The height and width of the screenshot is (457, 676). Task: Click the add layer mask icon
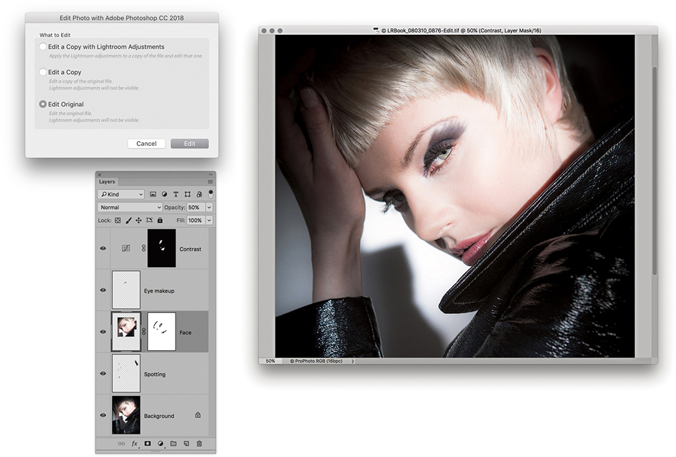[x=147, y=444]
